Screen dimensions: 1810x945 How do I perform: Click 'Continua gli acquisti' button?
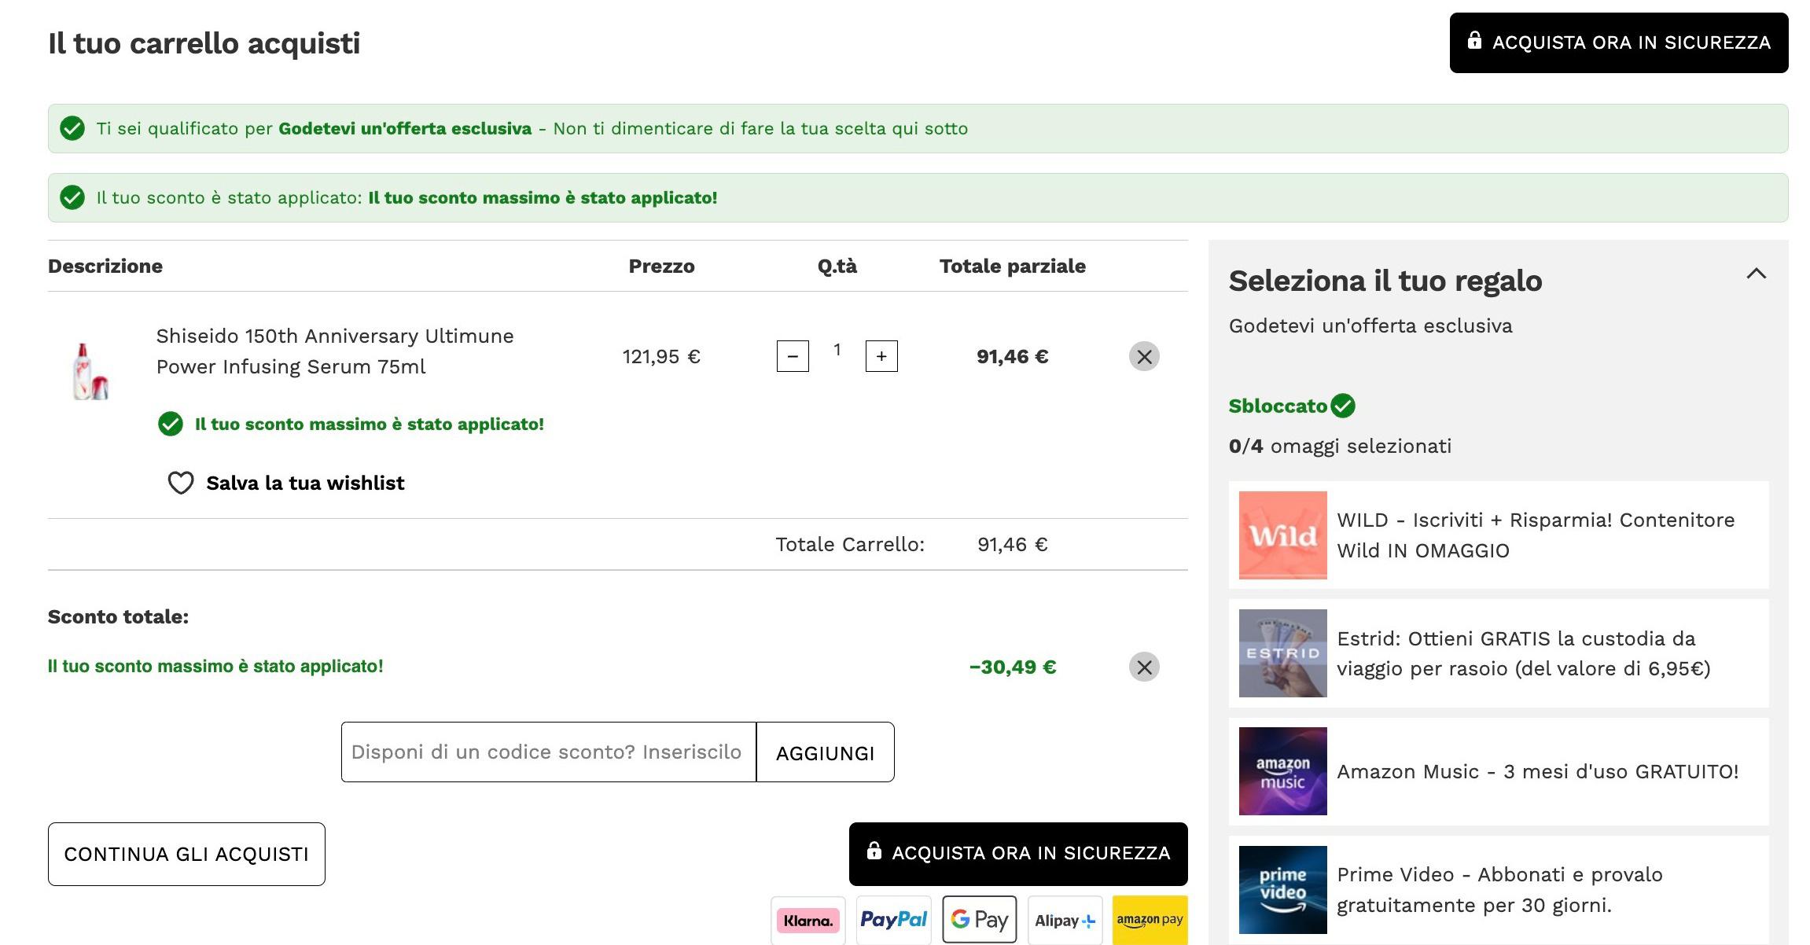pos(186,854)
